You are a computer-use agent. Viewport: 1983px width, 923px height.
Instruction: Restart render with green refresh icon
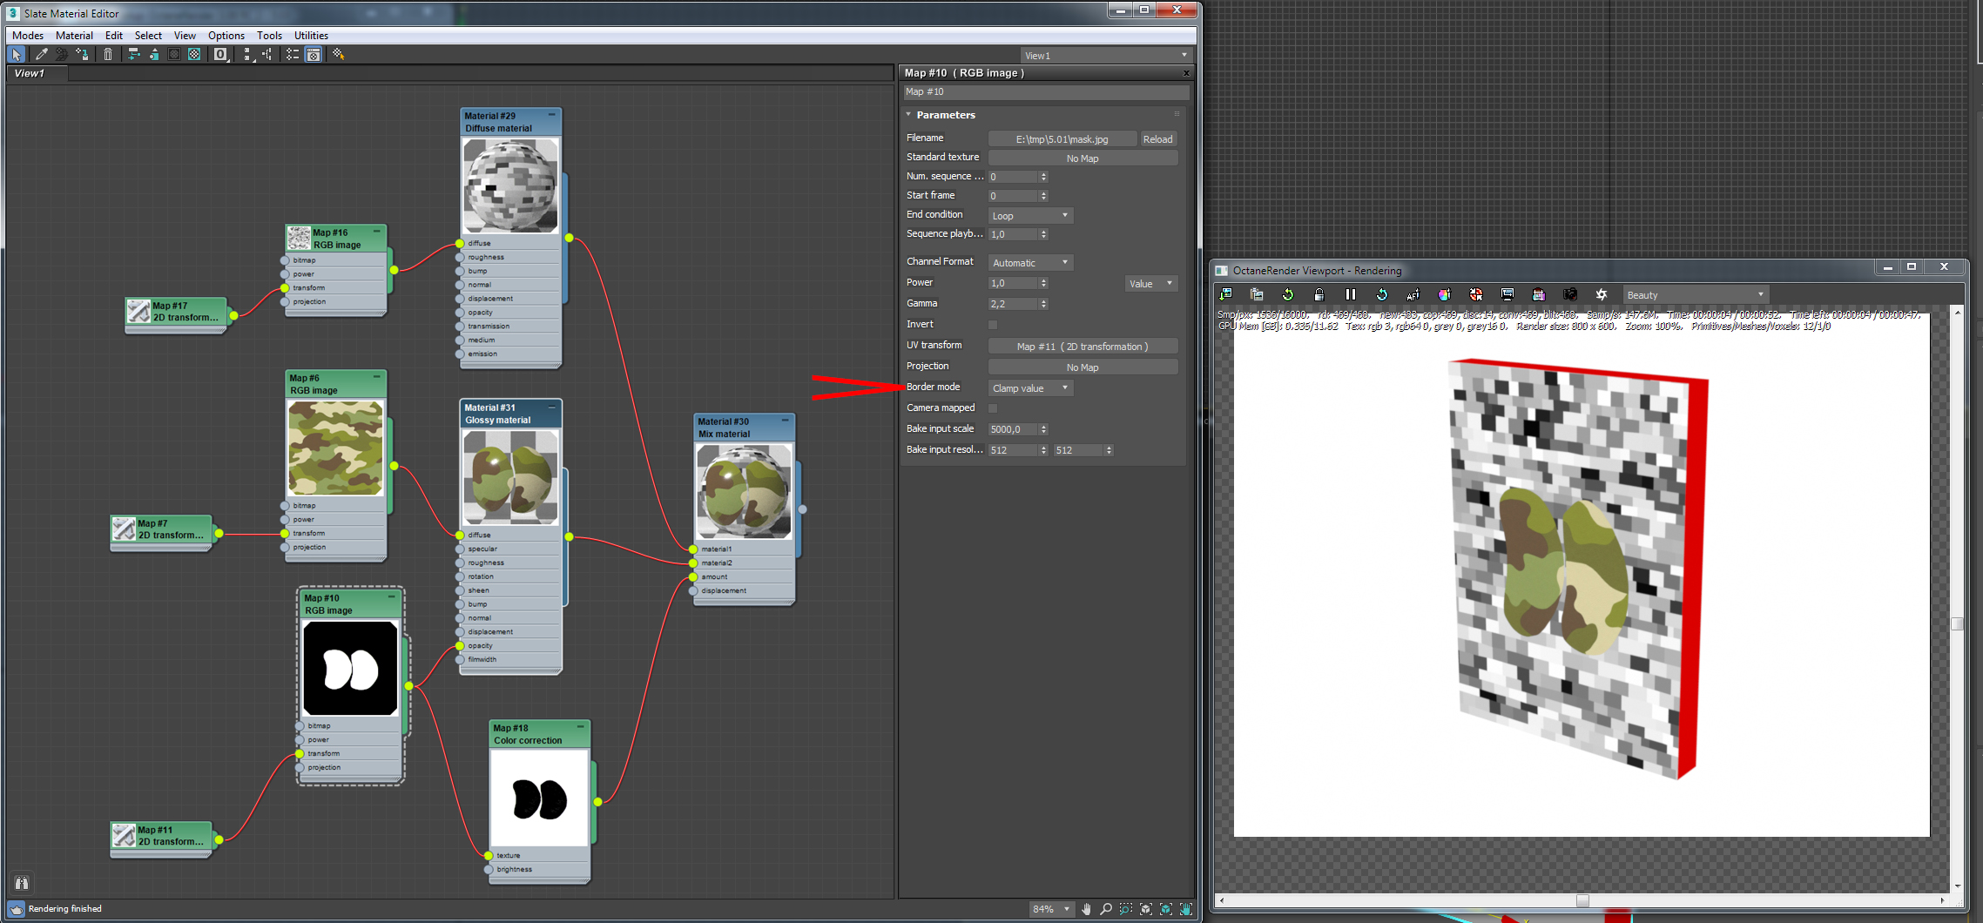1288,295
